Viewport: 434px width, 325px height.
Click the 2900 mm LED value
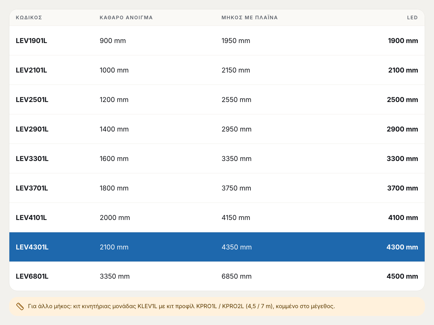(x=402, y=129)
